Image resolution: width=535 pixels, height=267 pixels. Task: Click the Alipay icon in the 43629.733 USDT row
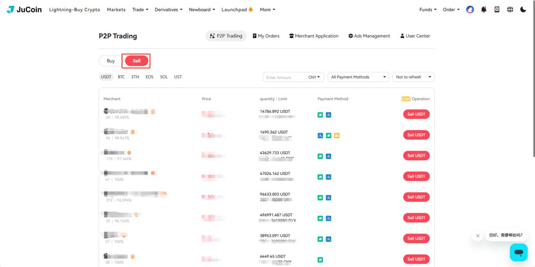(329, 156)
